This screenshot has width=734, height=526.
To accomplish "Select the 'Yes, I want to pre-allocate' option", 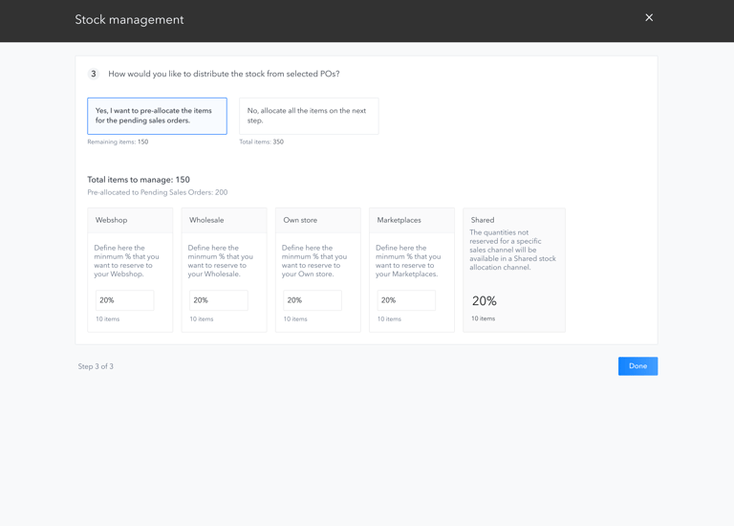I will [157, 116].
